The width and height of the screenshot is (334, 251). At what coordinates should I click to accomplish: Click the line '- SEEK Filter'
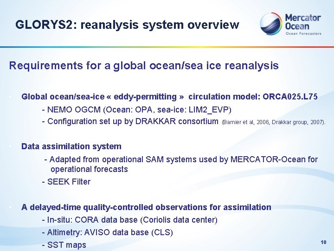coord(66,182)
